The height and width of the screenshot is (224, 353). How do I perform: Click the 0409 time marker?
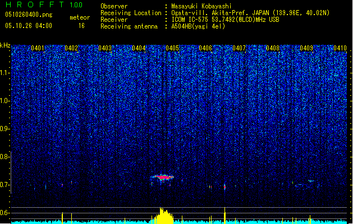[x=306, y=48]
